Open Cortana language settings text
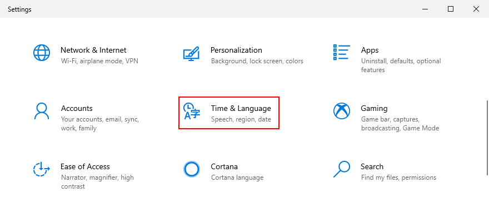 pyautogui.click(x=237, y=177)
